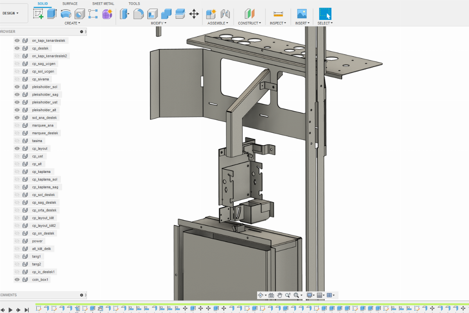Select the Create Sketch tool
The width and height of the screenshot is (469, 313).
click(x=38, y=14)
